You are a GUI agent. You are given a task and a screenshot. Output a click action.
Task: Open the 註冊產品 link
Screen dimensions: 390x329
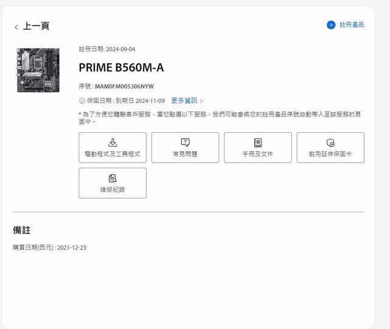click(352, 24)
